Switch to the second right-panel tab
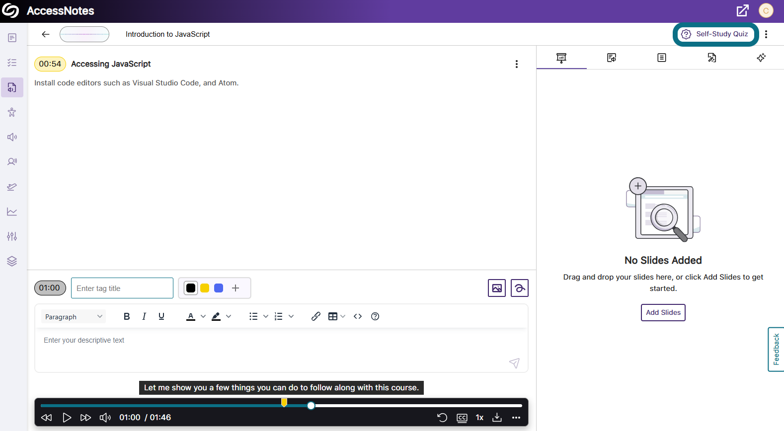 pyautogui.click(x=612, y=58)
